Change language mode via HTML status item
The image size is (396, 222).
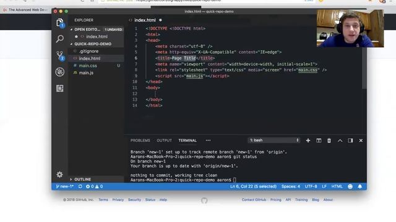point(337,186)
